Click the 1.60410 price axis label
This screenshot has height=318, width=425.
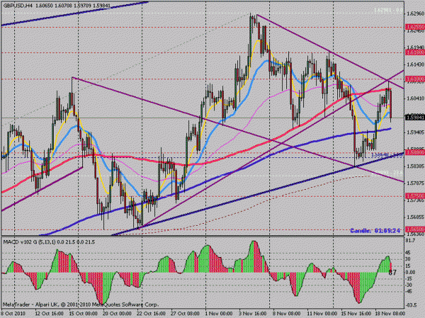click(415, 98)
